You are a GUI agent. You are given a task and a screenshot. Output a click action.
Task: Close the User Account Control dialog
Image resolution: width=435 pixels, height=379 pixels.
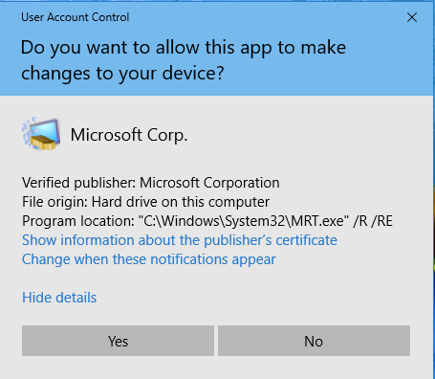pyautogui.click(x=412, y=17)
